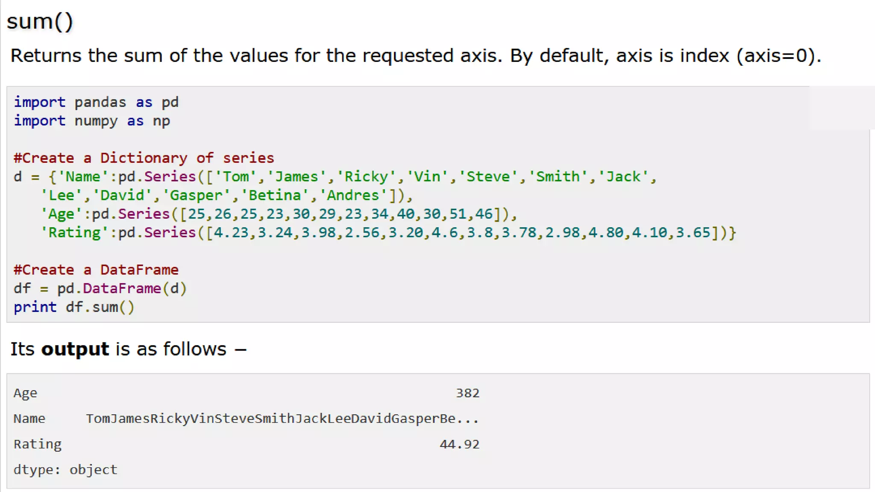Screen dimensions: 875x492
Task: Click the bold word 'output'
Action: tap(75, 349)
